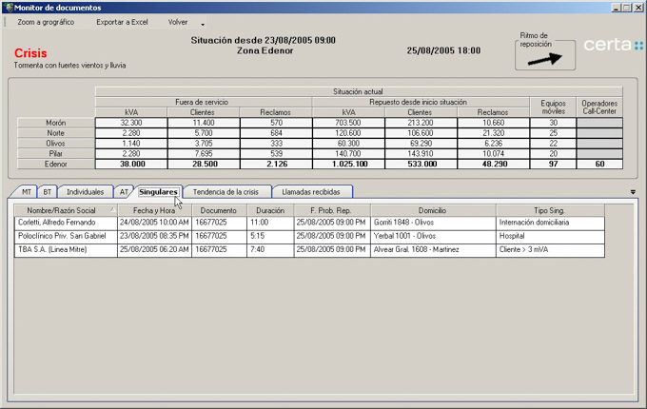Click the Fecha y Hora column header
The width and height of the screenshot is (647, 409).
pos(154,209)
